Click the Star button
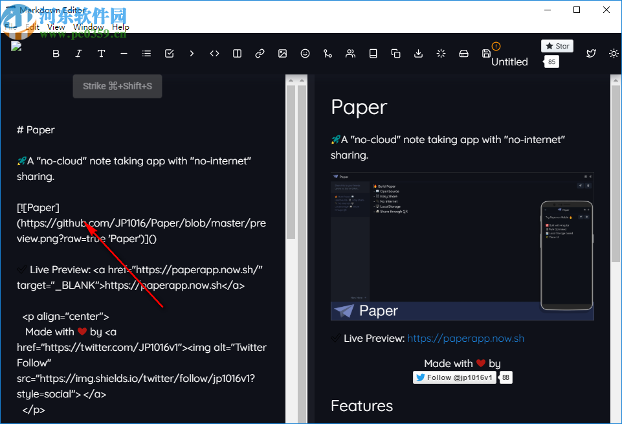This screenshot has height=424, width=622. coord(557,46)
